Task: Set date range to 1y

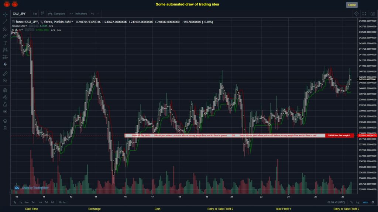Action: pos(21,202)
